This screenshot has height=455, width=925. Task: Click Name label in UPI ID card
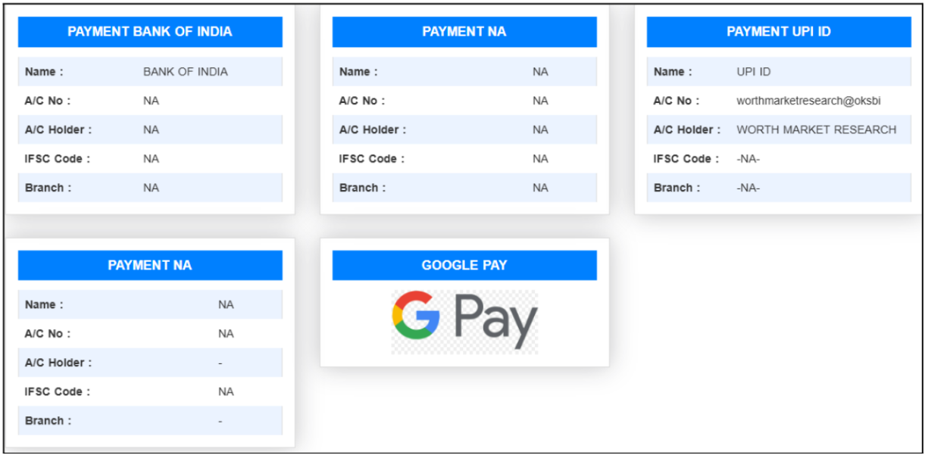pos(673,72)
